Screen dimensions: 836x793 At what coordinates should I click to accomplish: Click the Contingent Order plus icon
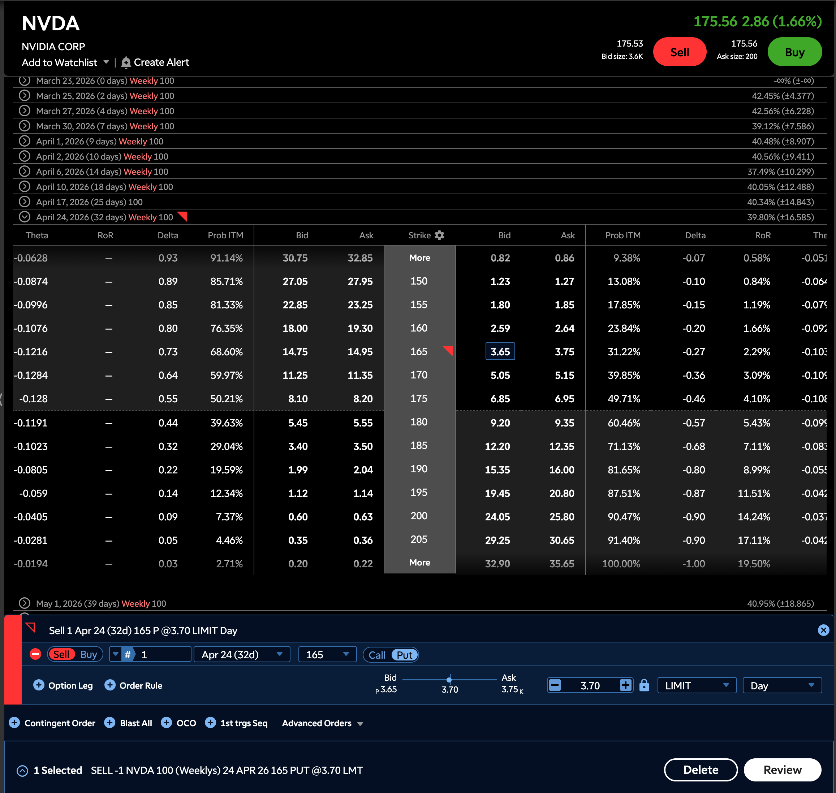(14, 723)
